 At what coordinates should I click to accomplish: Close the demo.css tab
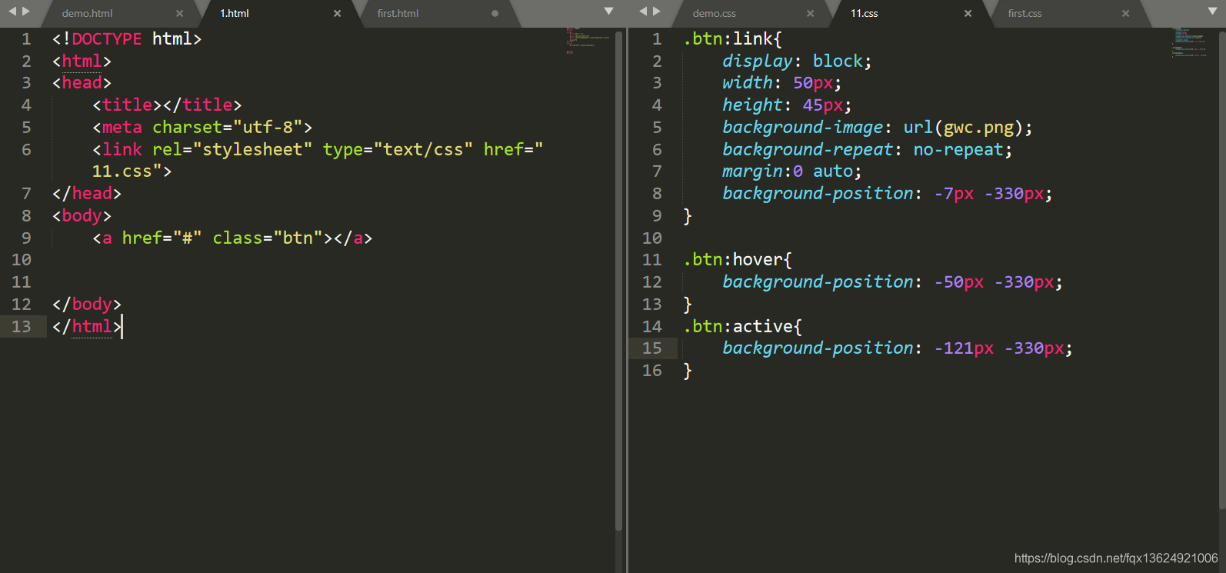[810, 13]
